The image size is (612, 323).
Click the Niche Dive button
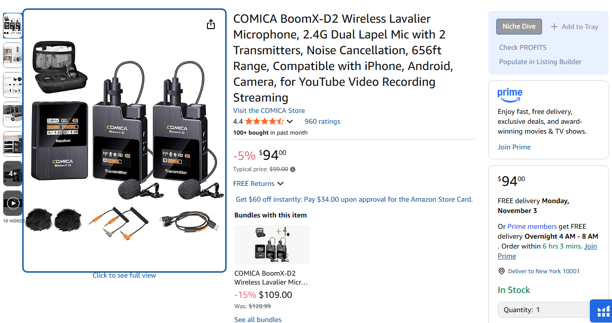(519, 27)
